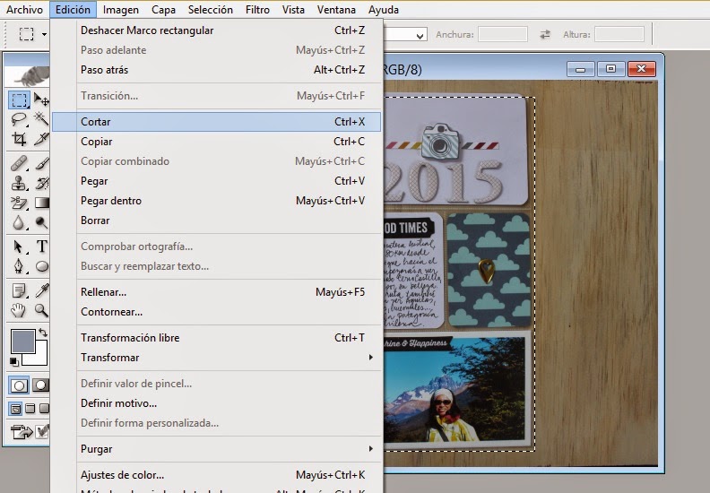Click the background color swatch
This screenshot has height=493, width=710.
click(x=39, y=358)
